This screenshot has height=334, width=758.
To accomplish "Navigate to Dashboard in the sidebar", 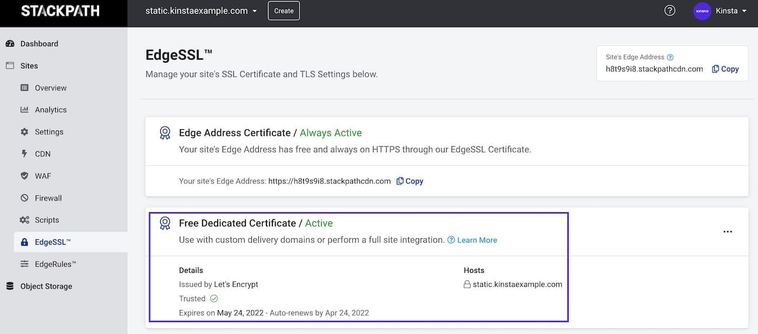I will tap(39, 43).
